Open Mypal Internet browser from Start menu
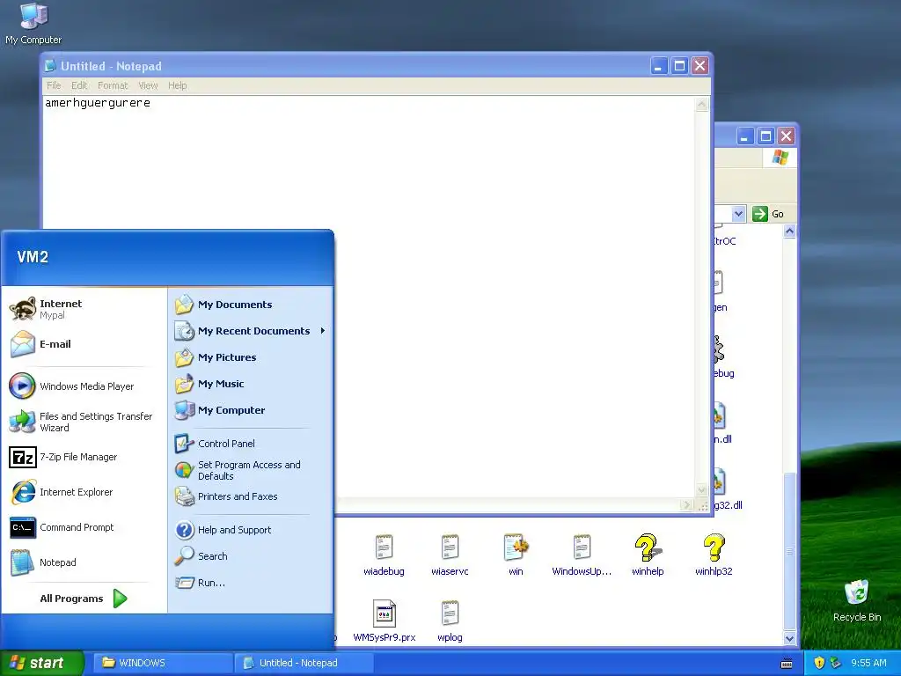This screenshot has height=676, width=901. click(84, 309)
